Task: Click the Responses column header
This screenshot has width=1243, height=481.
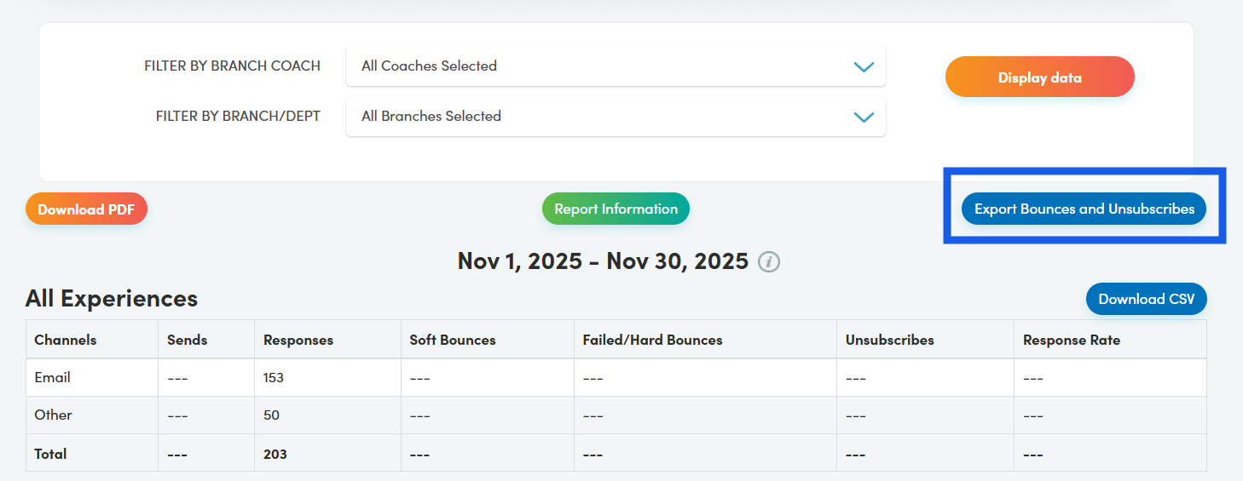Action: coord(298,340)
